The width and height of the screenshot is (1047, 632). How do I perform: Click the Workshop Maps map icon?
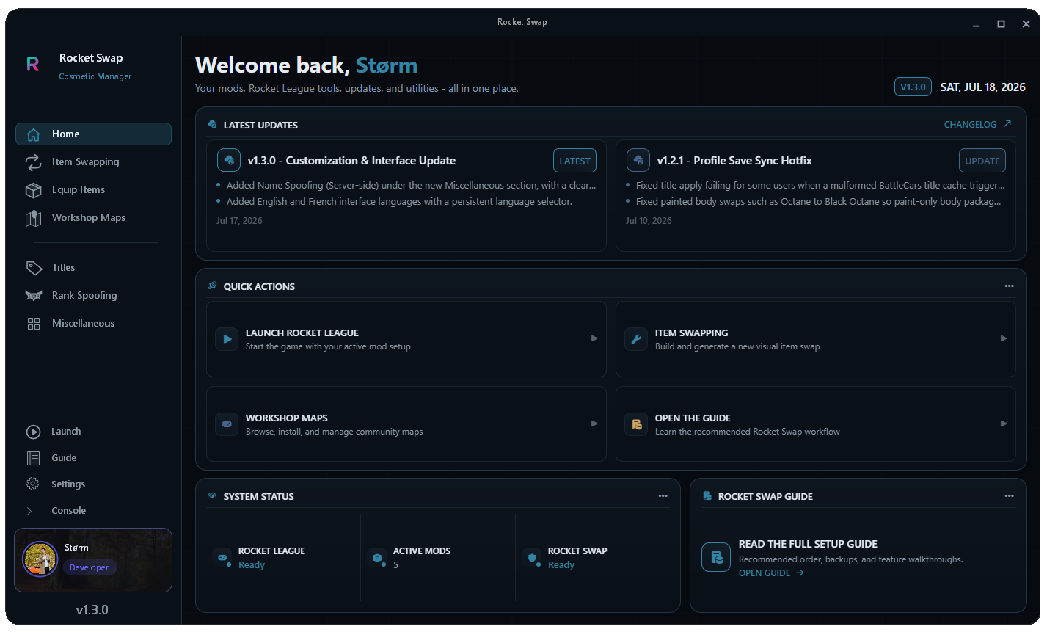33,218
